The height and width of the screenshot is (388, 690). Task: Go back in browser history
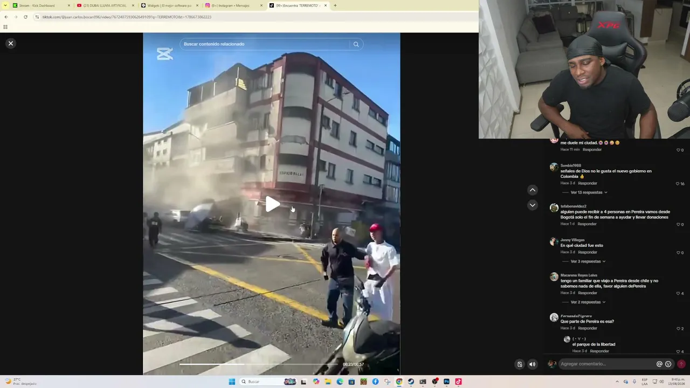[6, 17]
